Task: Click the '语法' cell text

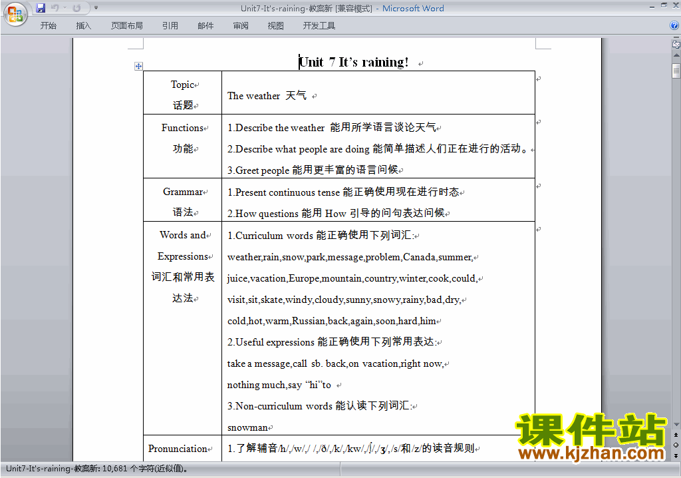Action: [183, 212]
